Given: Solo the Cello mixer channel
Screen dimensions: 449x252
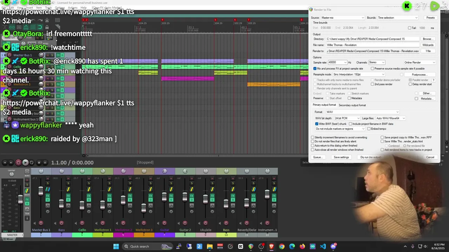Looking at the screenshot, I should pos(89,183).
